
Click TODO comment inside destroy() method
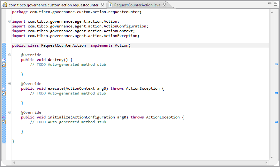coord(68,65)
